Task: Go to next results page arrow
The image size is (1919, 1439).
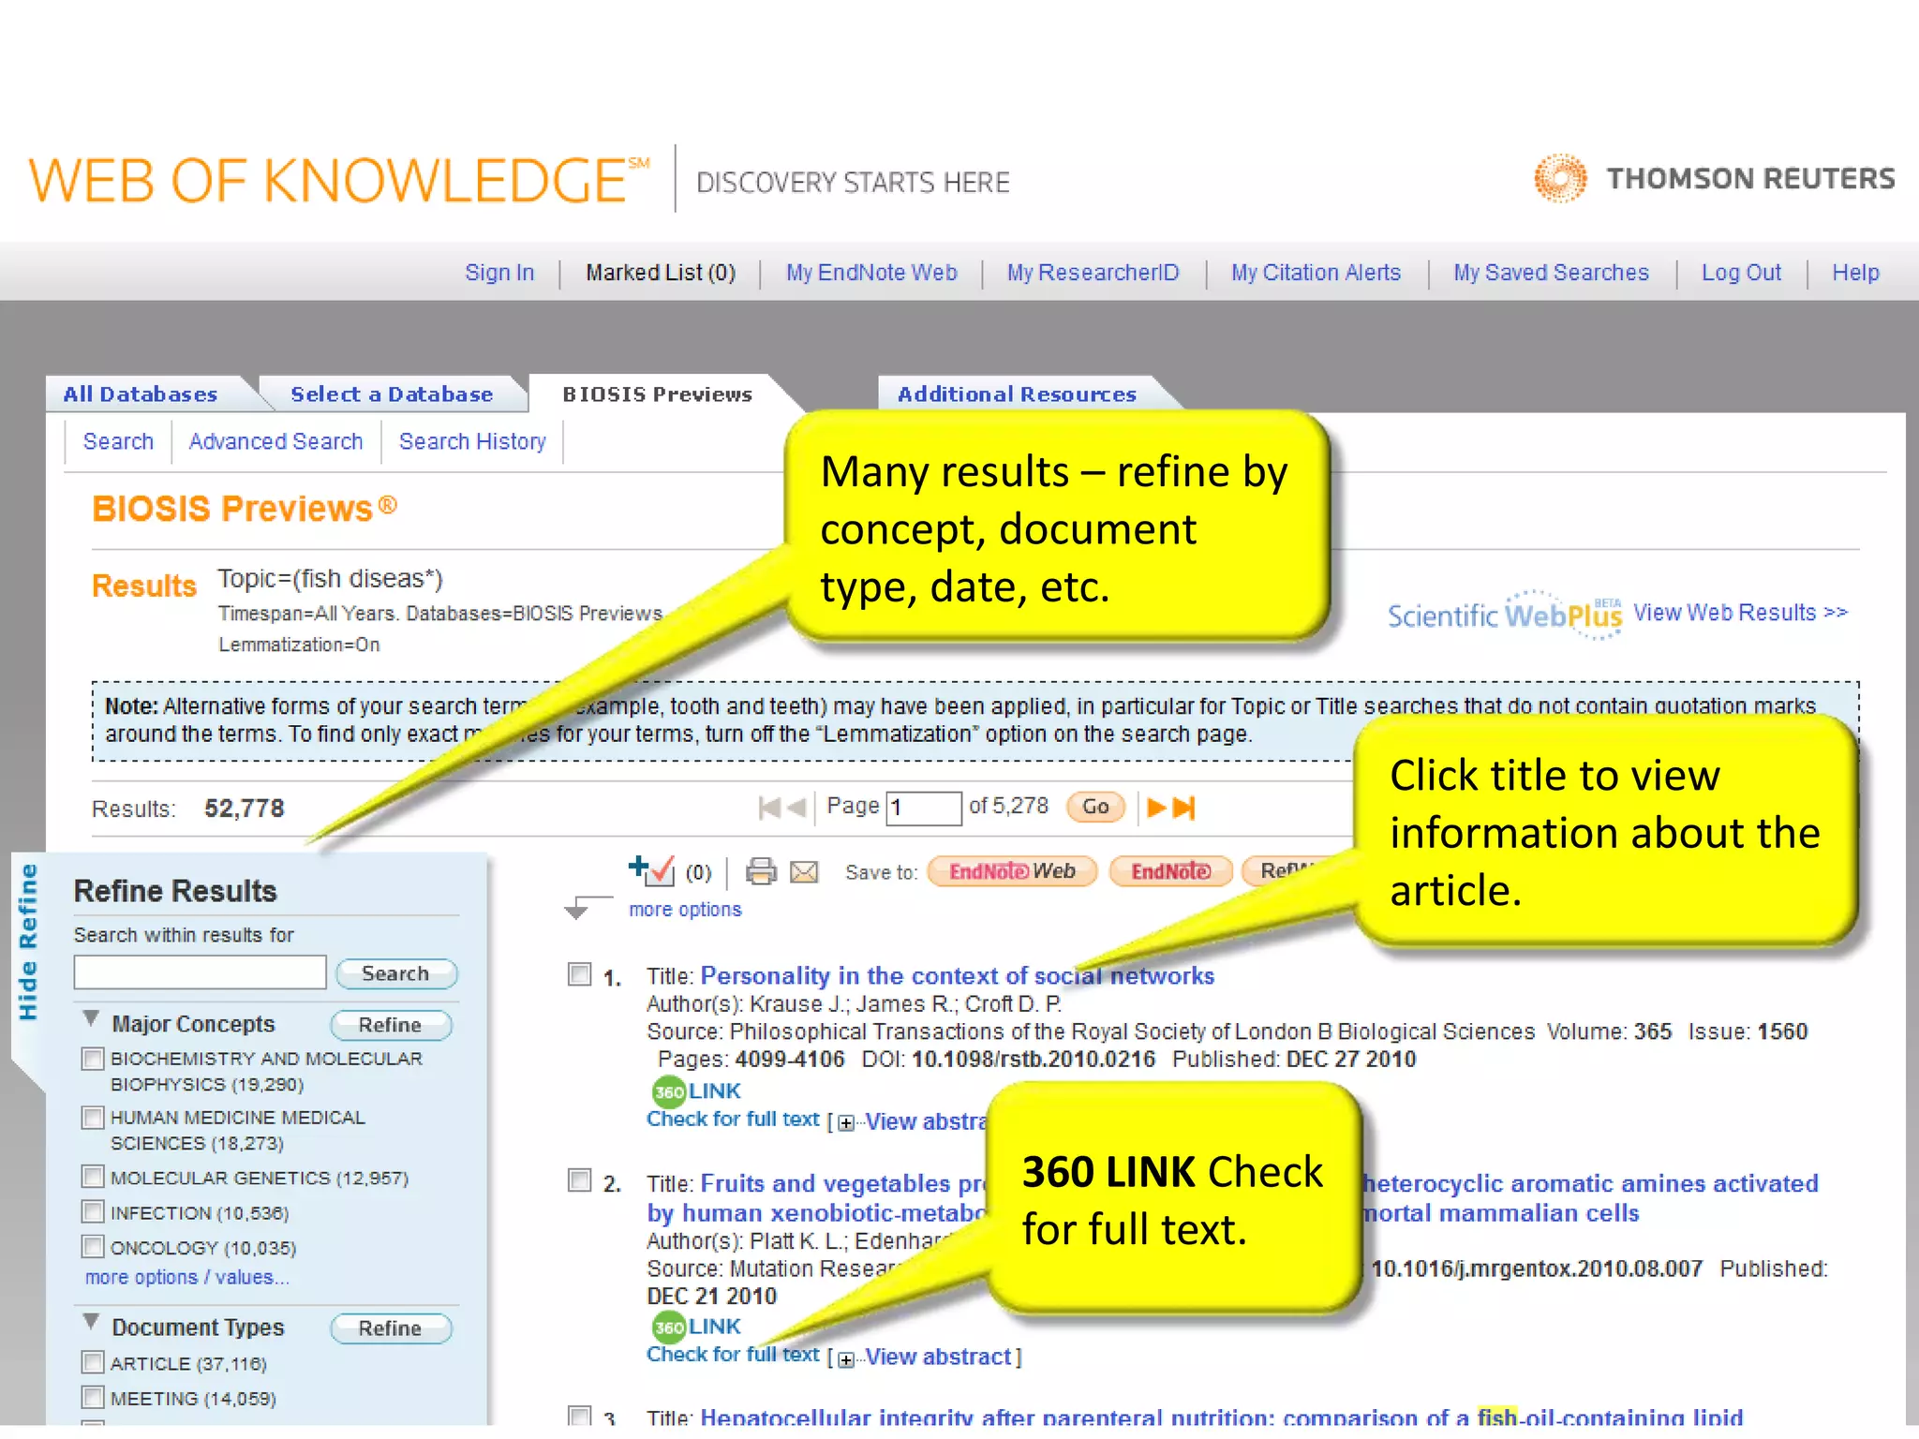Action: (x=1157, y=807)
